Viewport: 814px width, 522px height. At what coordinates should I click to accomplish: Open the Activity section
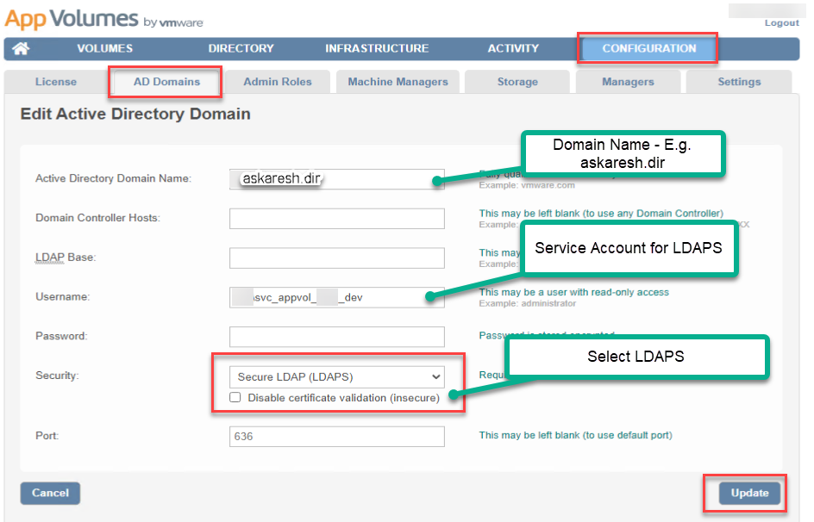coord(513,49)
